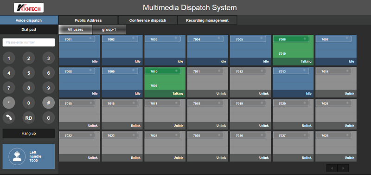Image resolution: width=371 pixels, height=175 pixels.
Task: Select the idle extension 7009 tile
Action: pyautogui.click(x=122, y=82)
